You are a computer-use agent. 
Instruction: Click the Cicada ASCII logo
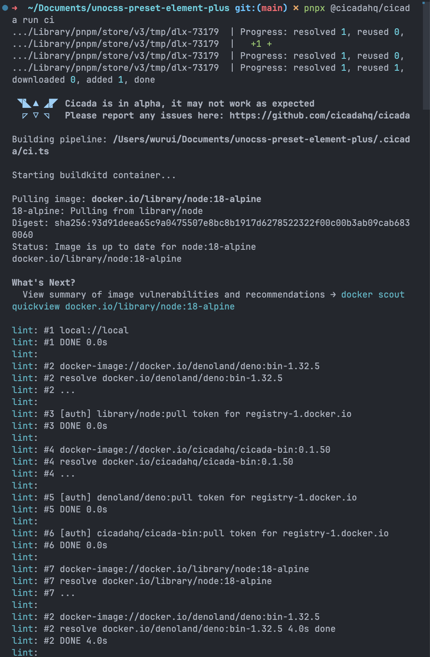[x=37, y=109]
